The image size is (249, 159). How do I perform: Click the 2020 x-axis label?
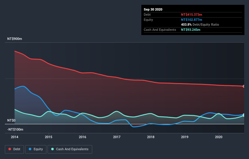(x=219, y=137)
